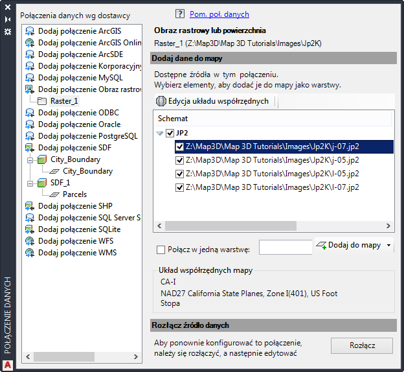Click the SDF connection icon
This screenshot has height=372, width=404.
pos(30,148)
